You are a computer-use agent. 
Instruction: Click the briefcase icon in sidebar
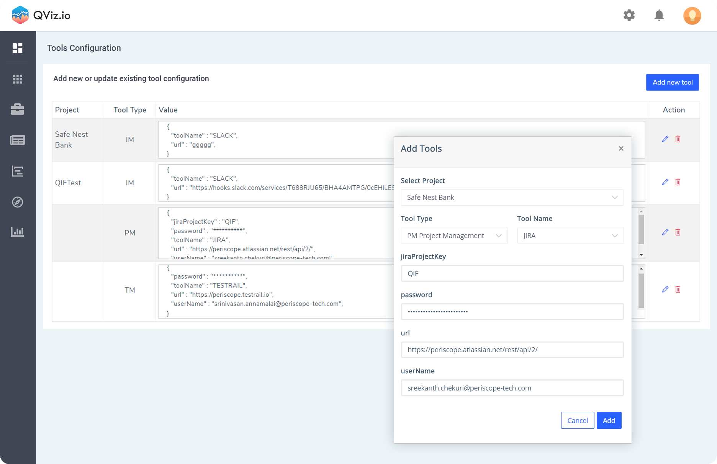[18, 109]
